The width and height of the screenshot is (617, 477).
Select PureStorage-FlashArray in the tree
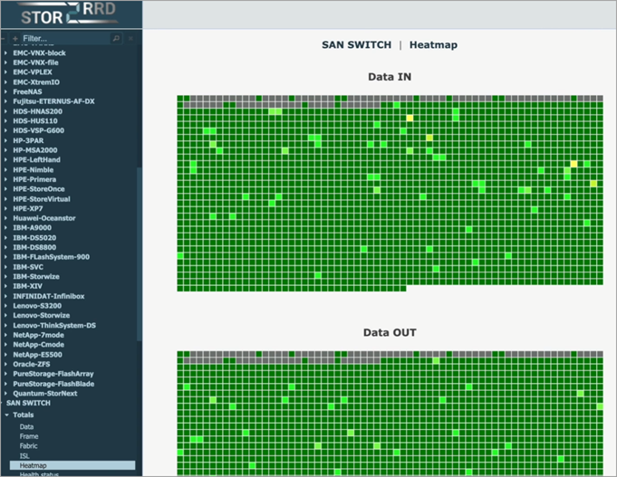pyautogui.click(x=53, y=374)
